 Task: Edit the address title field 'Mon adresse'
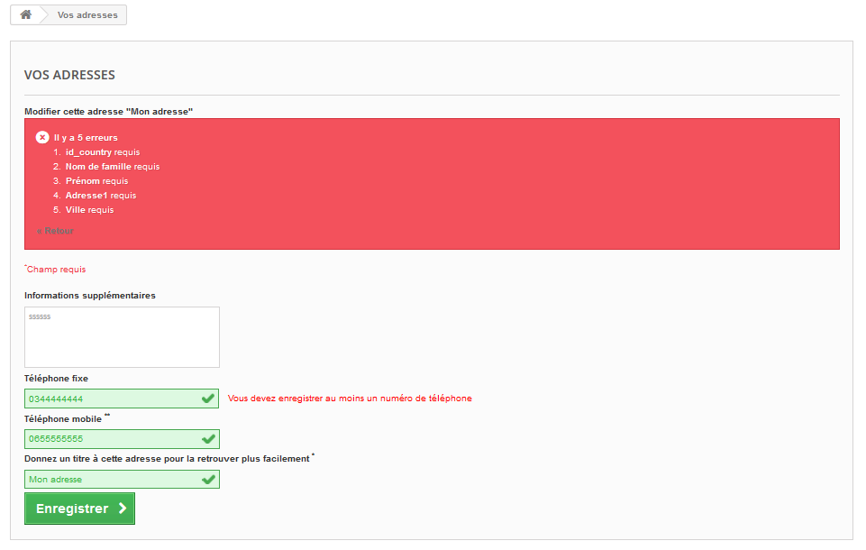(x=122, y=480)
